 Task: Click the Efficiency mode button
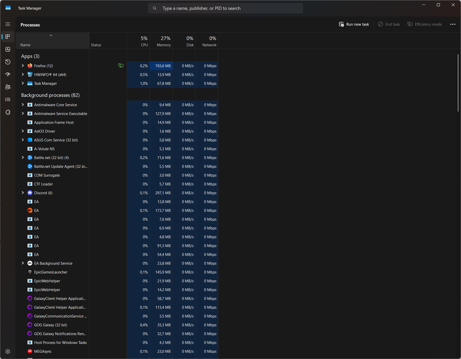[x=425, y=24]
